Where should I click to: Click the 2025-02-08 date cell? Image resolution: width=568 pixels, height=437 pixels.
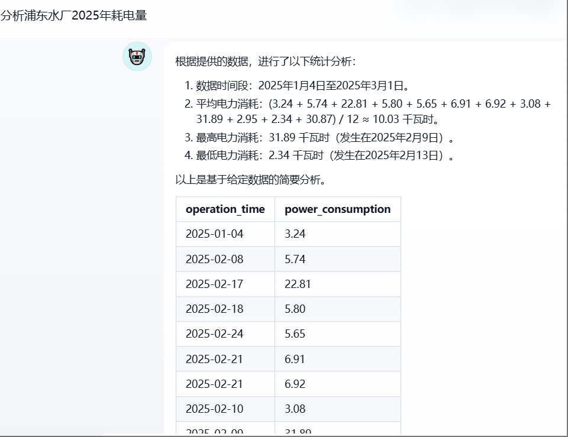click(x=214, y=259)
